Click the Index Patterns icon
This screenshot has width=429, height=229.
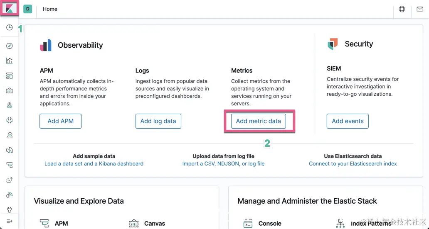(340, 223)
